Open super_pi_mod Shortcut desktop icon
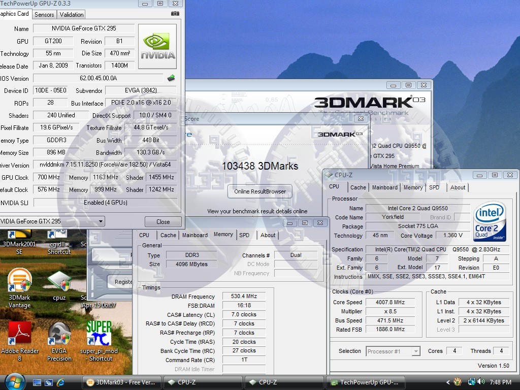 pyautogui.click(x=99, y=342)
